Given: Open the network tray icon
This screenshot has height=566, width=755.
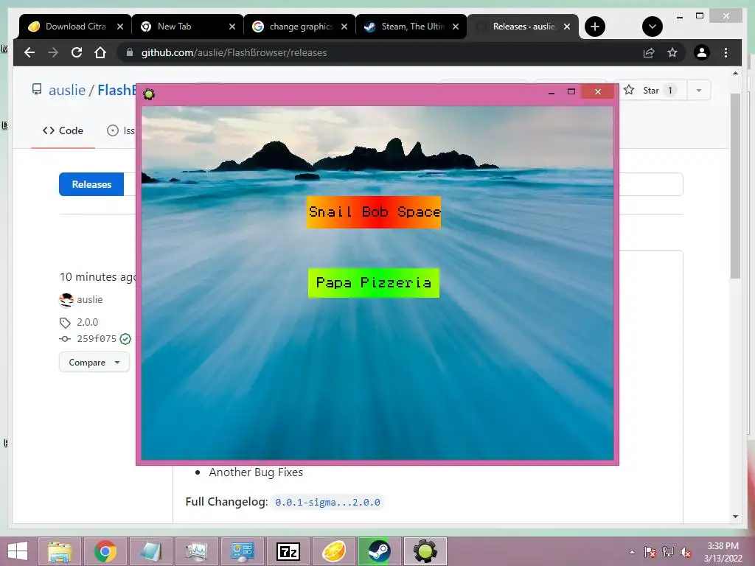Looking at the screenshot, I should pyautogui.click(x=668, y=552).
